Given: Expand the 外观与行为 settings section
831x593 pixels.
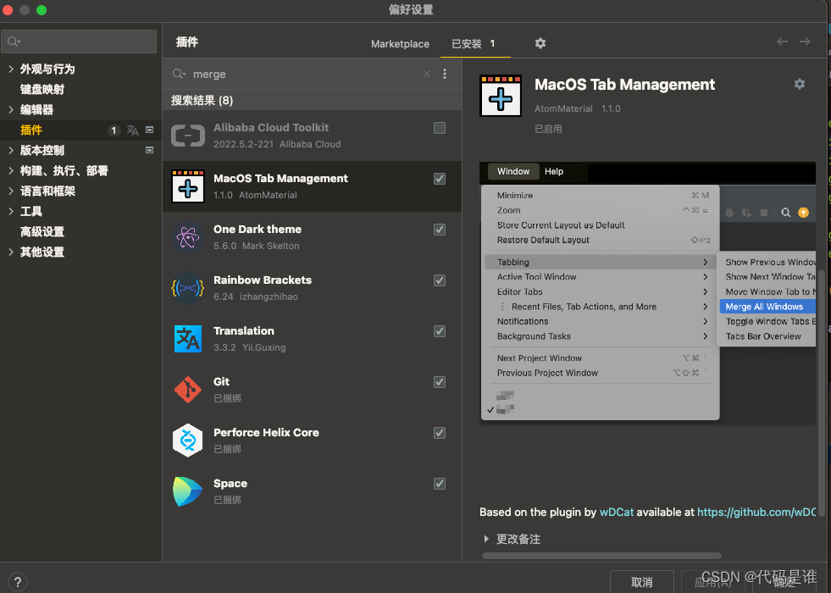Looking at the screenshot, I should click(x=11, y=69).
